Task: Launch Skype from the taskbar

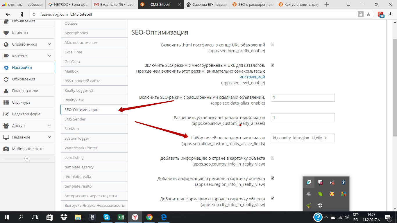Action: (107, 217)
